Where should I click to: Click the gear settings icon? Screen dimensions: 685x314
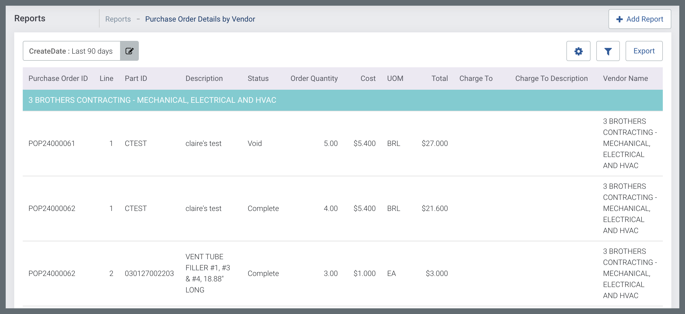point(578,51)
